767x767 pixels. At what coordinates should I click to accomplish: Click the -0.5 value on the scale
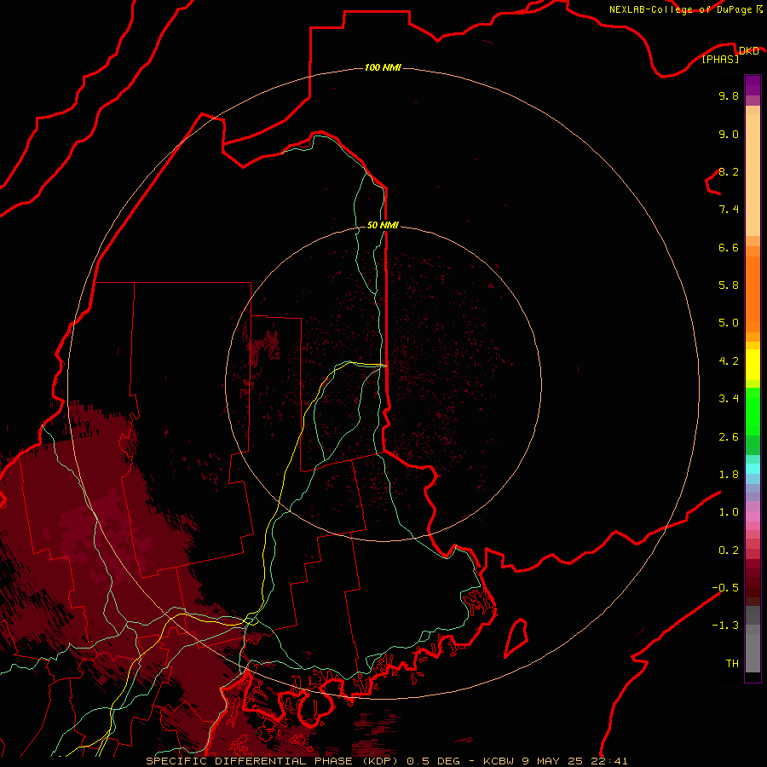click(725, 588)
